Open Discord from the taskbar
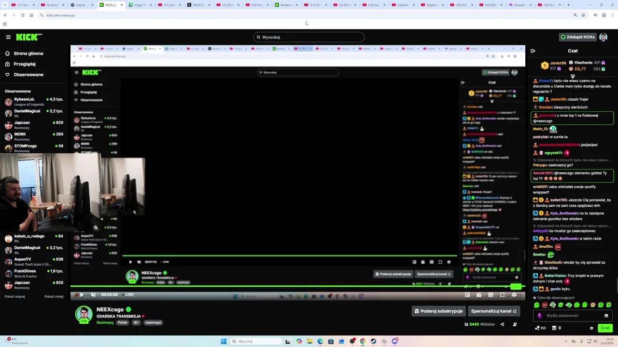 click(x=395, y=341)
